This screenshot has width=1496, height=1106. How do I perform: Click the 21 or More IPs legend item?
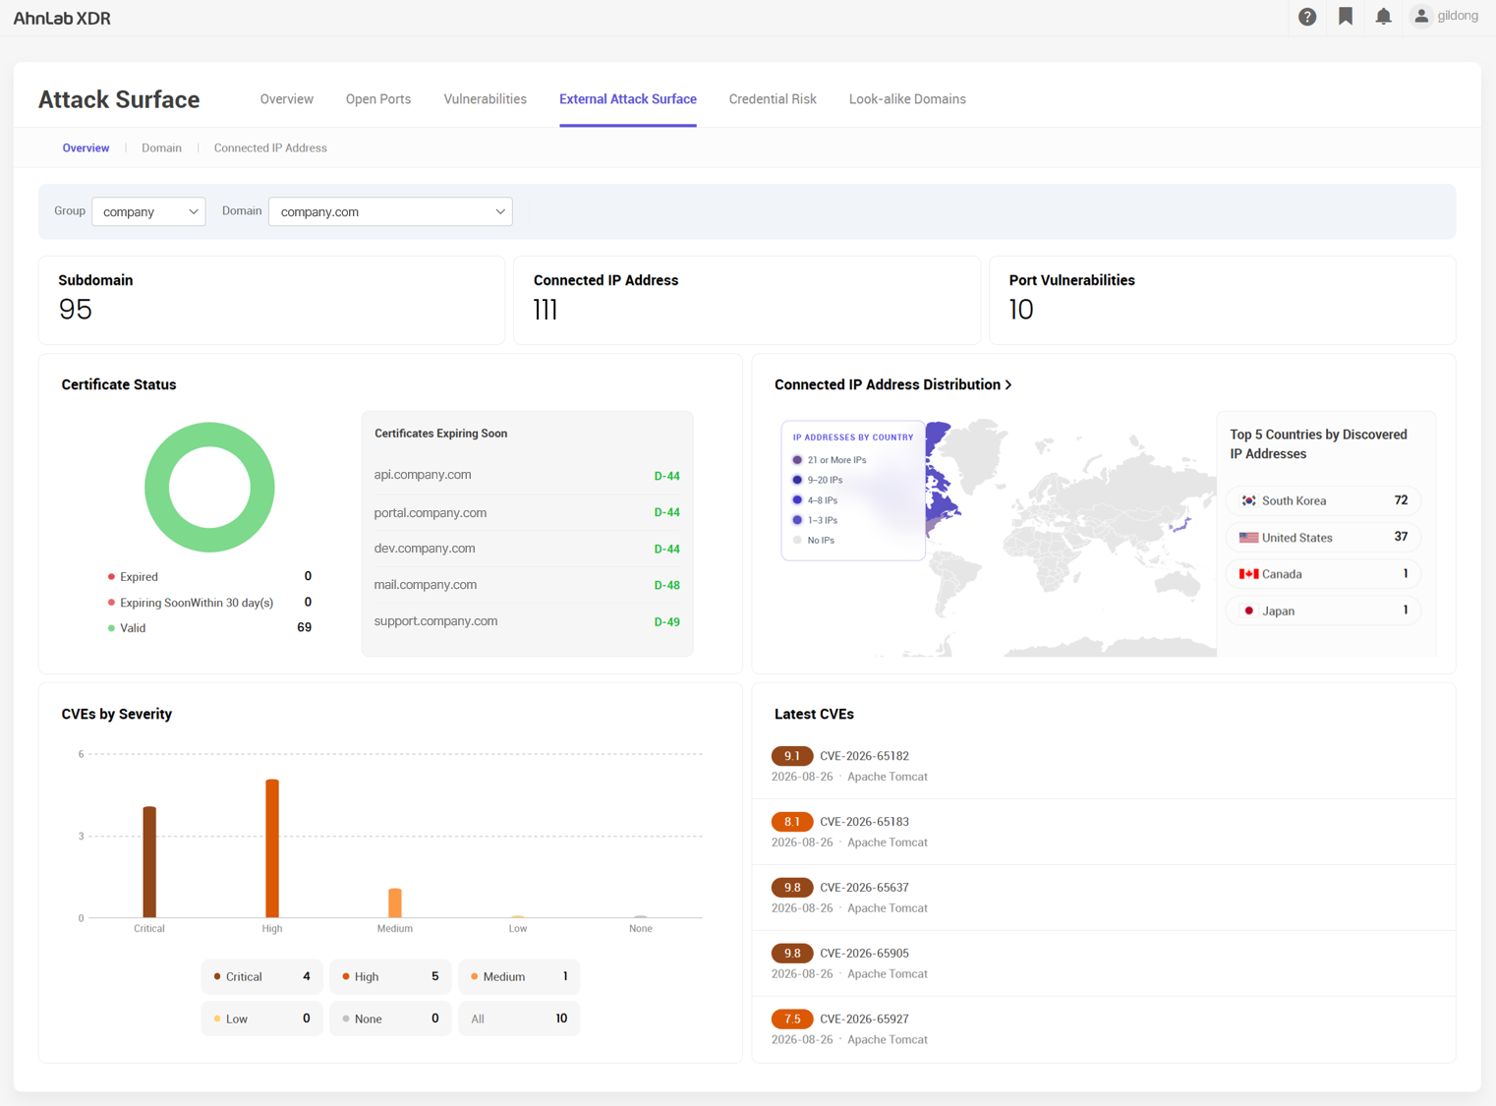[830, 460]
